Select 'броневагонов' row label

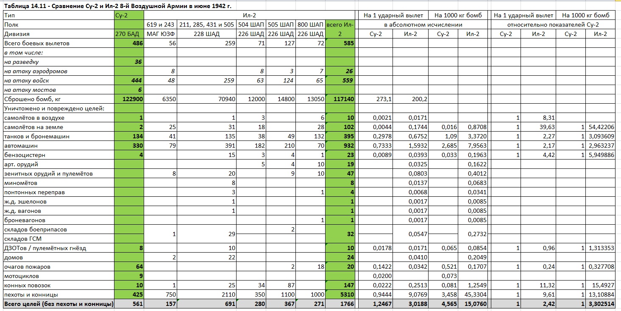coord(58,220)
